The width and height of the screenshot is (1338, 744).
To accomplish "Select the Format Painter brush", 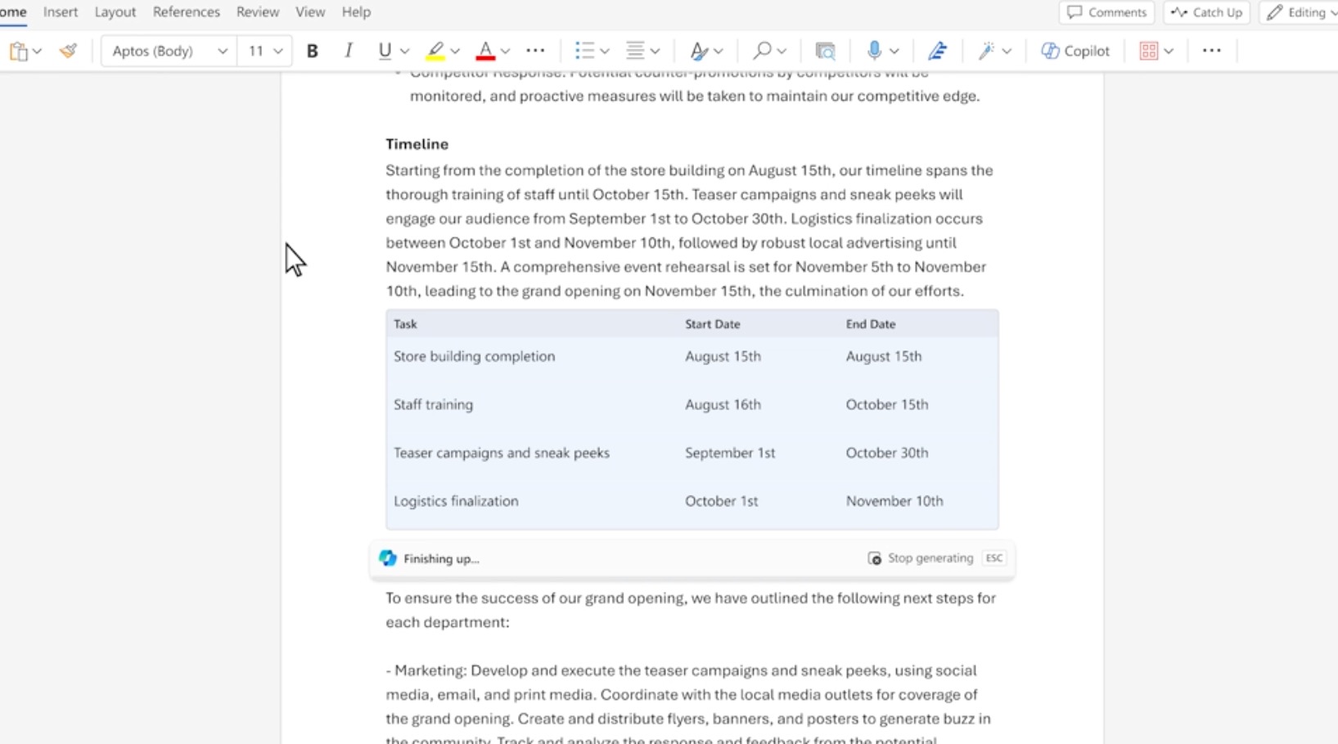I will (x=68, y=51).
